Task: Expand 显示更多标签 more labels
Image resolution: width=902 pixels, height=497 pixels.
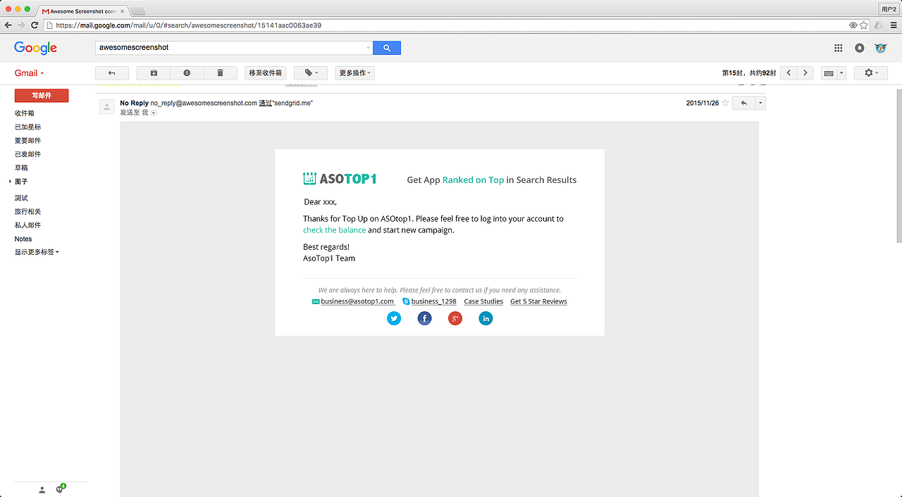Action: pyautogui.click(x=37, y=252)
